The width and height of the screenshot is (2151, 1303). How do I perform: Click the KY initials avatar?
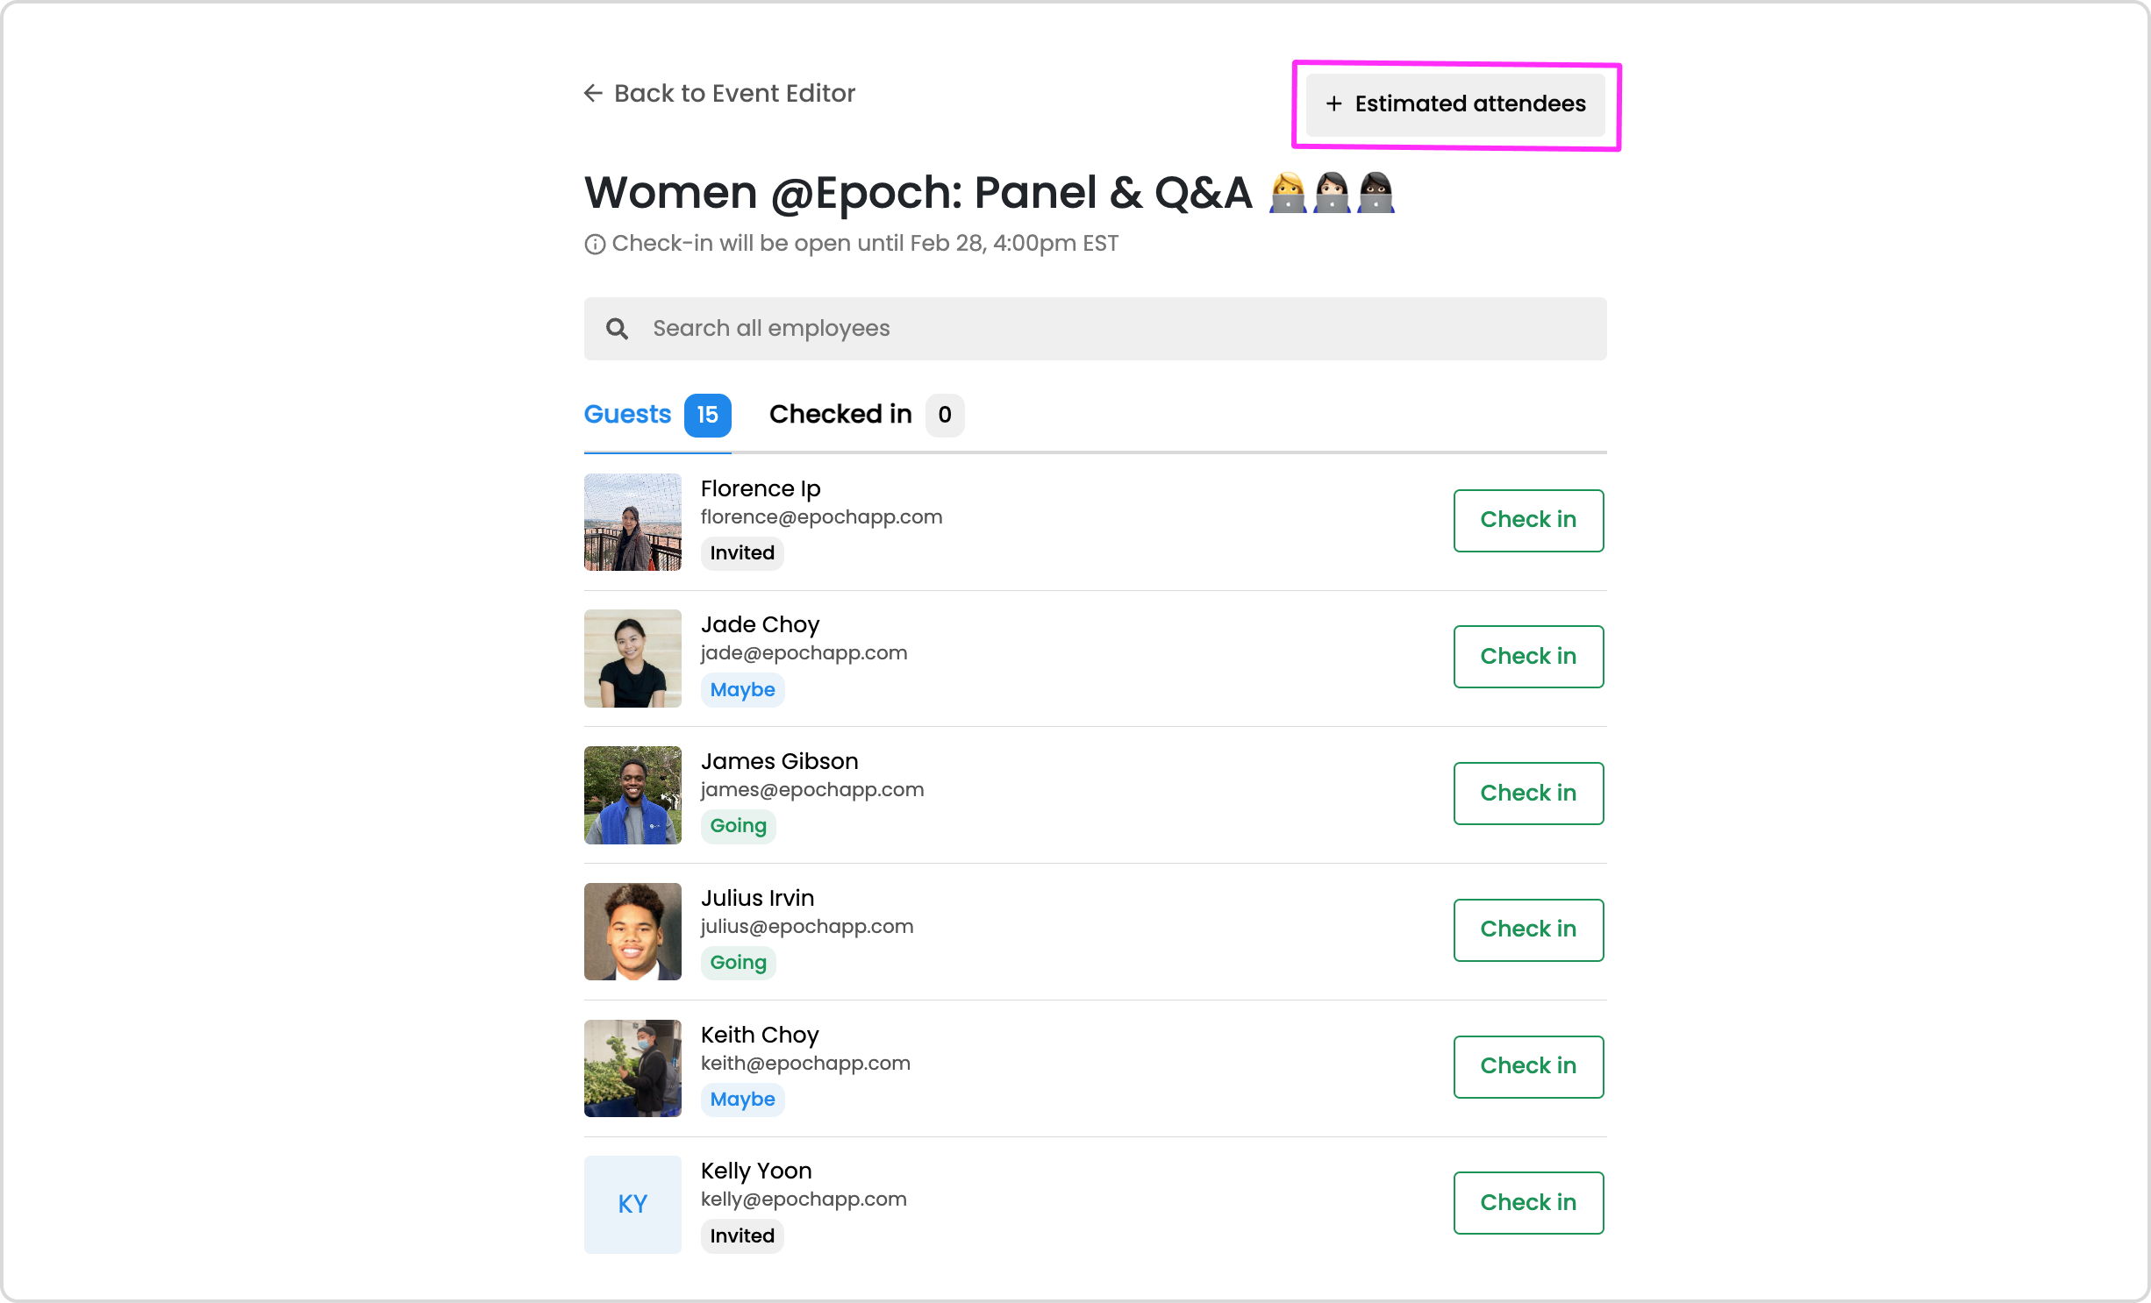tap(632, 1204)
